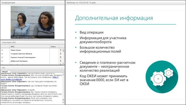Image resolution: width=186 pixels, height=105 pixels.
Task: Click the user icon in Мацак Ирина row
Action: (61, 50)
